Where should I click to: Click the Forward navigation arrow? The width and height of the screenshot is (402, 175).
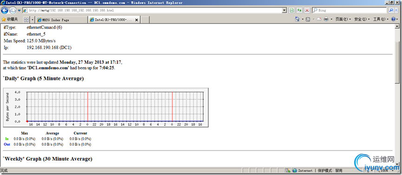(13, 11)
